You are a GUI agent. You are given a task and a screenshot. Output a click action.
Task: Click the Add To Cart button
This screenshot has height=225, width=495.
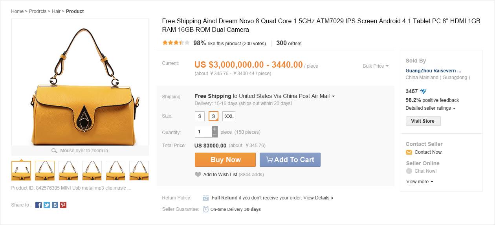point(290,160)
